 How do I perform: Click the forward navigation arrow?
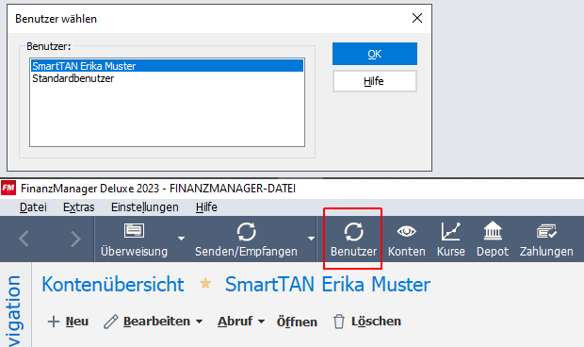(x=75, y=239)
